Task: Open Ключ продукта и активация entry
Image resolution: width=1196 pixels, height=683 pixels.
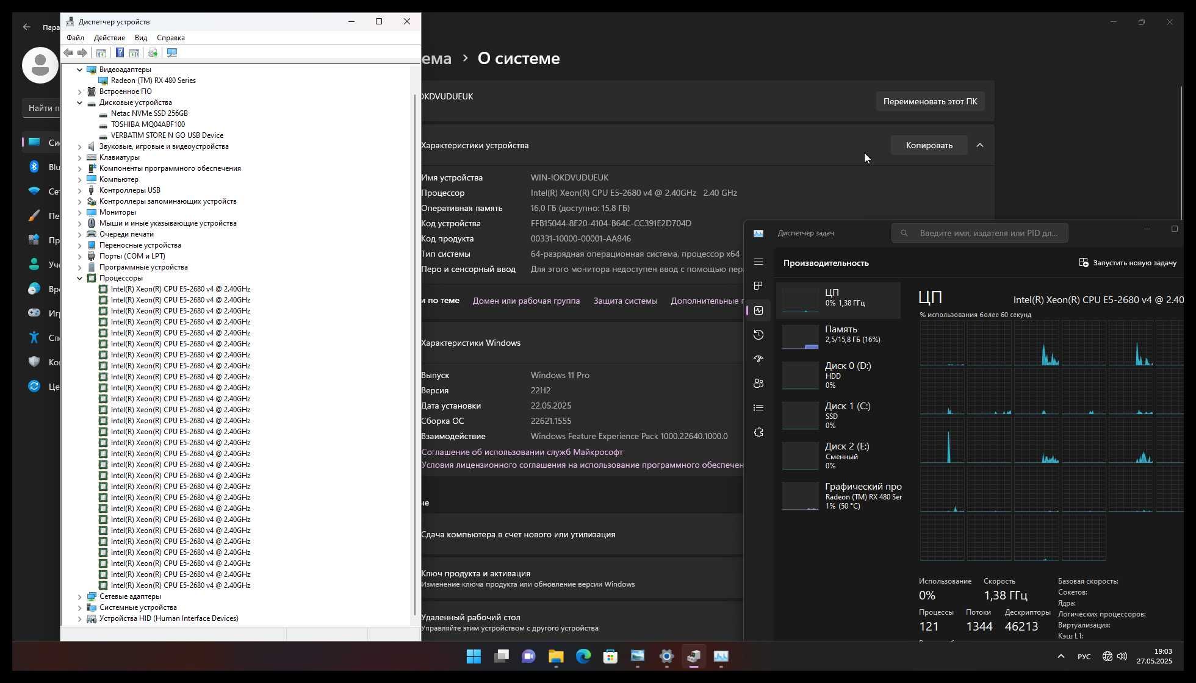Action: [x=582, y=578]
